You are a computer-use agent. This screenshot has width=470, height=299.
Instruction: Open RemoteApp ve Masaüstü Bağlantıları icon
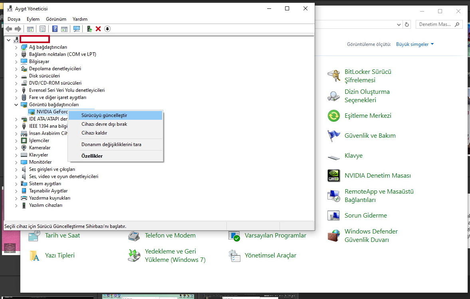tap(333, 196)
